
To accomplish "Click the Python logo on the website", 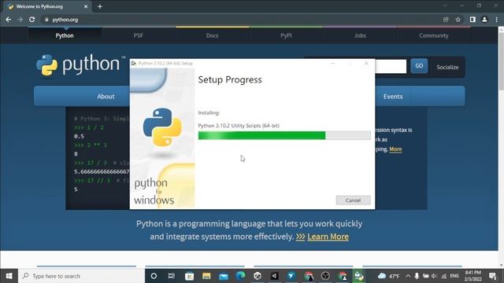I will [81, 65].
